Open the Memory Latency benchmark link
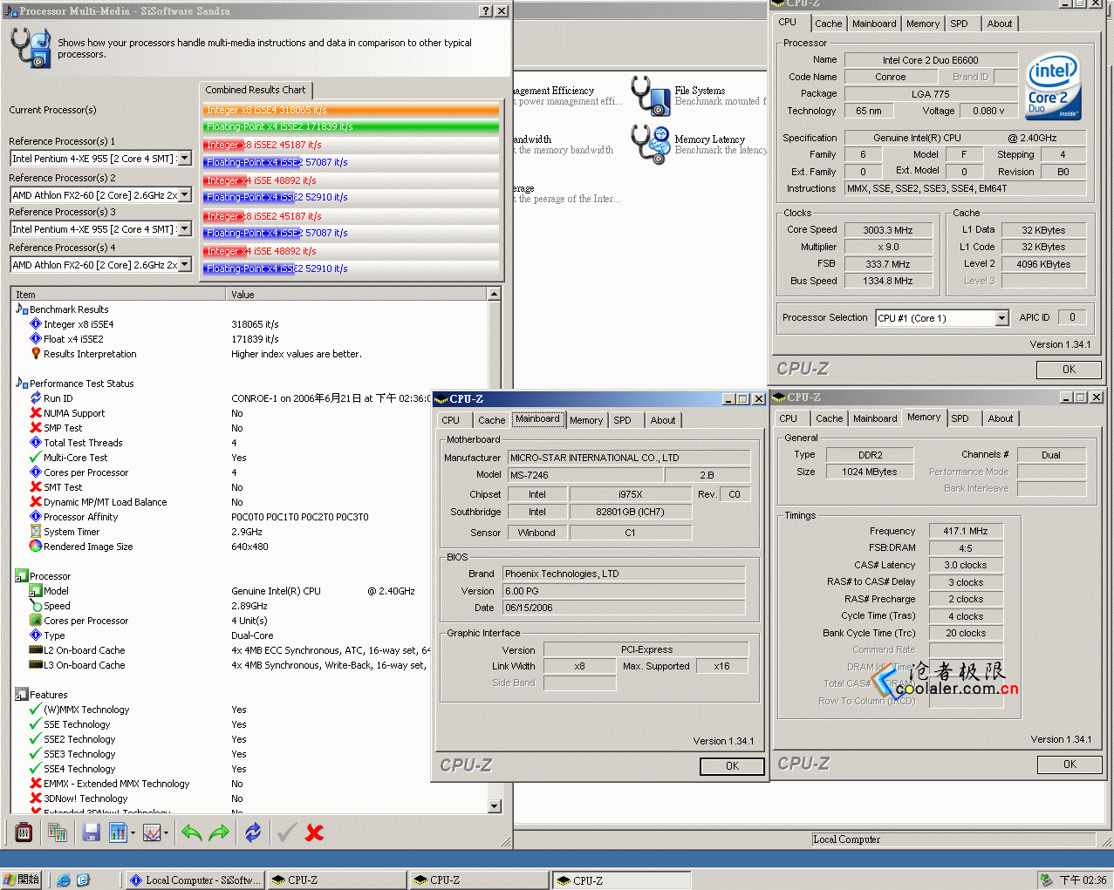This screenshot has width=1114, height=890. click(709, 139)
